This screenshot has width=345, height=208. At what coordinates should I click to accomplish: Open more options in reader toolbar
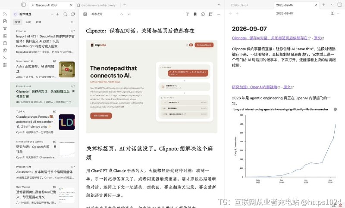click(x=218, y=14)
